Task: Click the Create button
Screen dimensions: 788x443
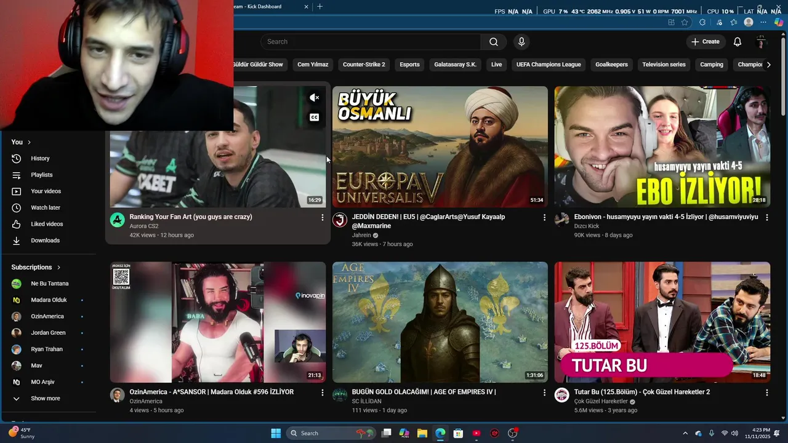Action: (x=706, y=42)
